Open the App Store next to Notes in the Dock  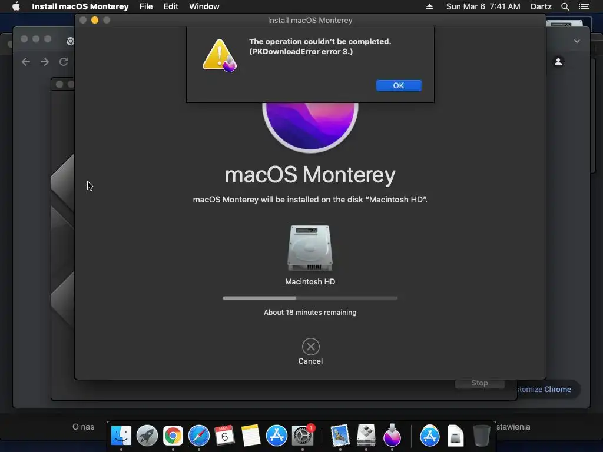277,436
